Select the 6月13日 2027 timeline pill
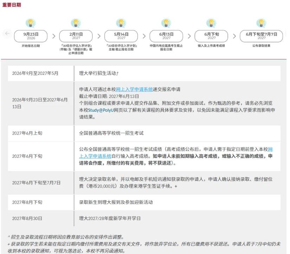The width and height of the screenshot is (290, 254). [x=166, y=36]
